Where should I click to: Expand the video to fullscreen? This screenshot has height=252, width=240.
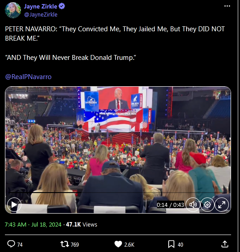pos(222,205)
